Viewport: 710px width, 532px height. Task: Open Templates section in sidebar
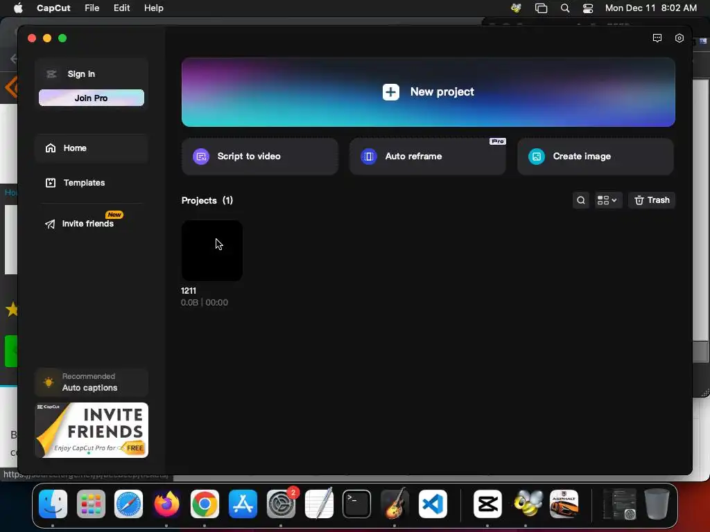[x=91, y=183]
